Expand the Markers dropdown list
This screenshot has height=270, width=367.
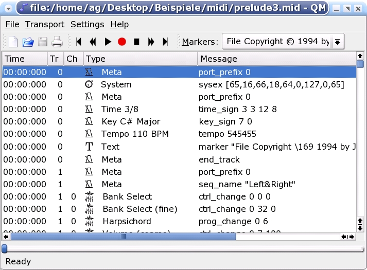coord(338,42)
